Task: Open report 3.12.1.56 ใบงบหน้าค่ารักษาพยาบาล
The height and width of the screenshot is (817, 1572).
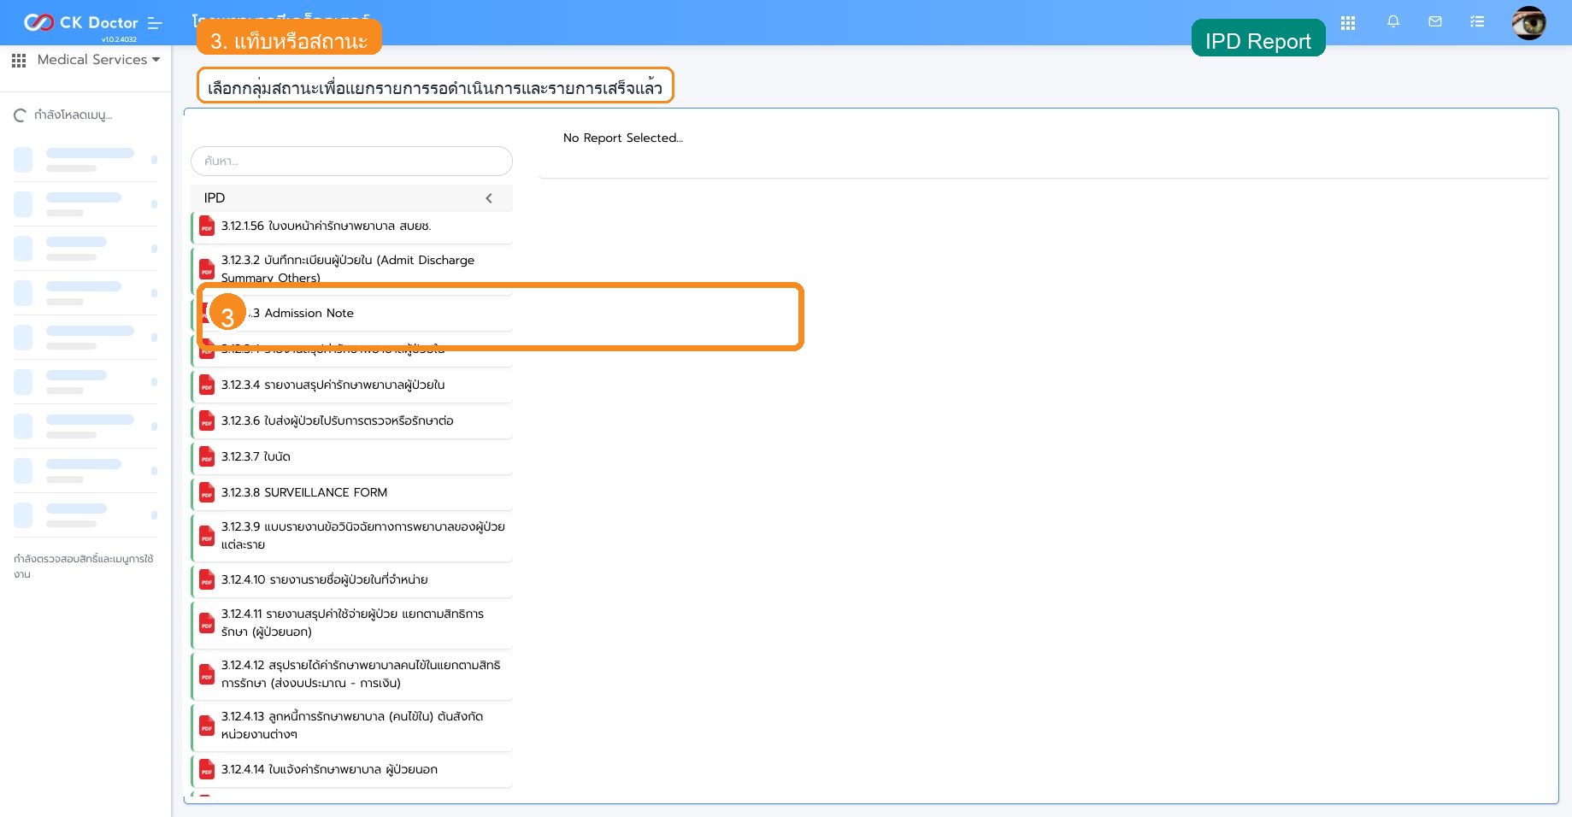Action: (352, 226)
